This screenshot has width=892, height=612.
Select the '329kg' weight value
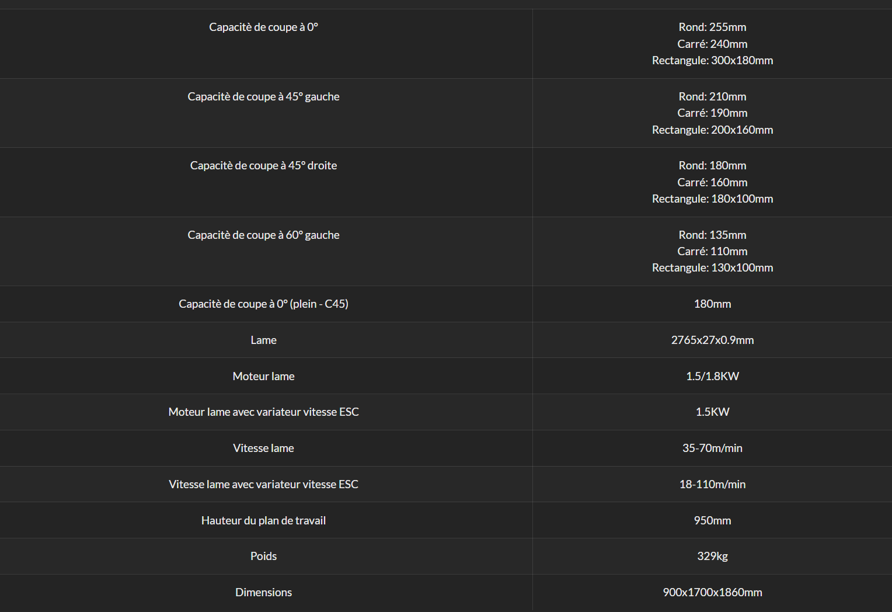pos(712,556)
